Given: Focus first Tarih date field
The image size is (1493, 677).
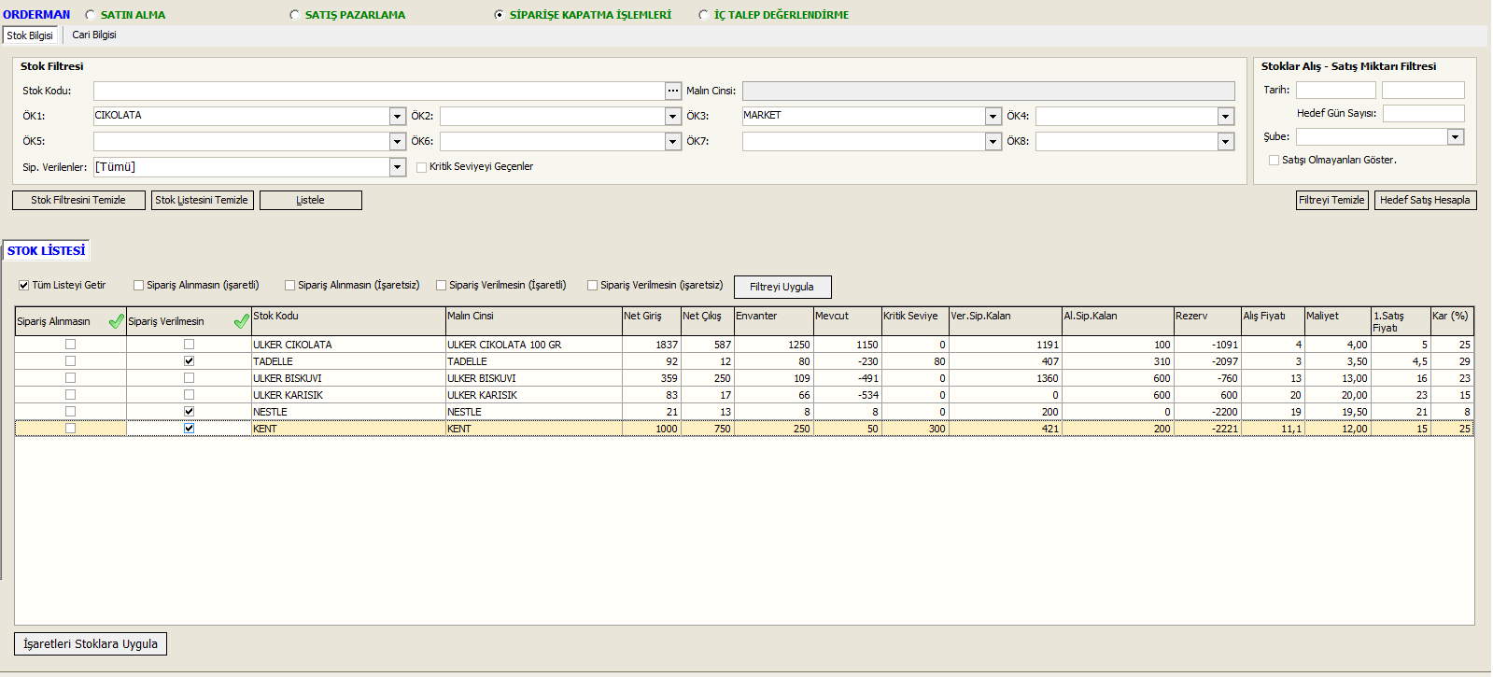Looking at the screenshot, I should click(1336, 90).
